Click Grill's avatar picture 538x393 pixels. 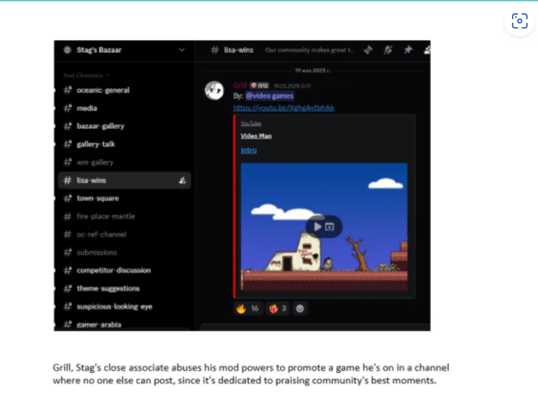point(214,91)
